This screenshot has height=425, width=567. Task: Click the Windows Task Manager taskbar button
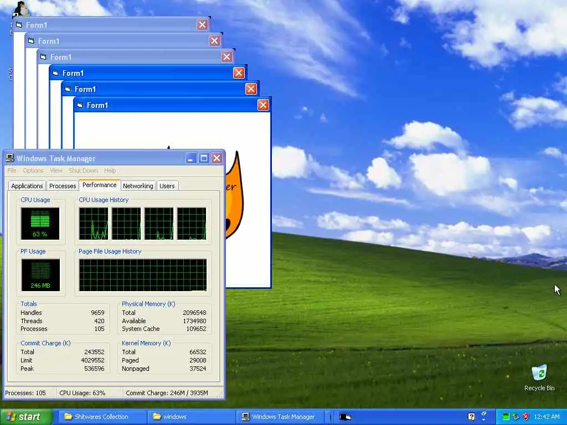(281, 417)
